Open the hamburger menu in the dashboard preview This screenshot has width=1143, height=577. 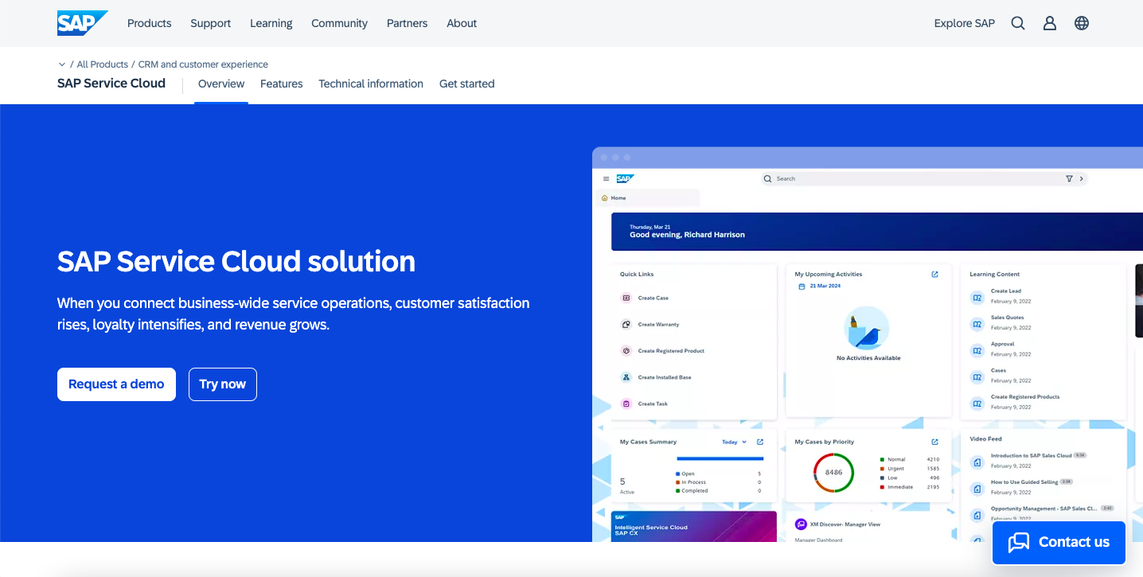(x=607, y=179)
